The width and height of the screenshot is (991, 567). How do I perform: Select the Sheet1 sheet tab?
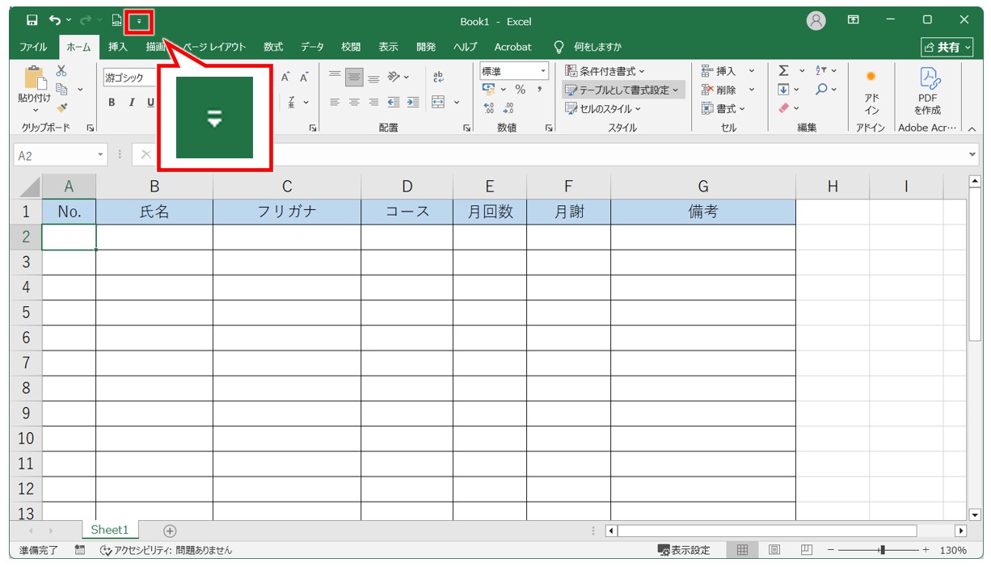click(110, 530)
